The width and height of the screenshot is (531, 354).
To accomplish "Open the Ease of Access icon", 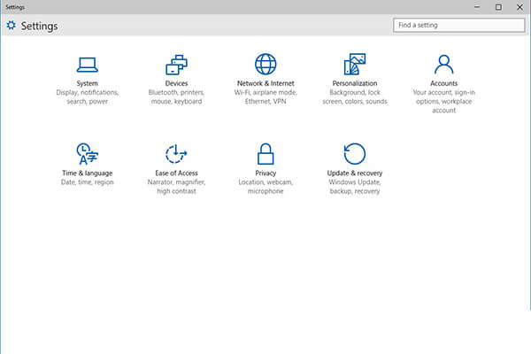I will (x=176, y=154).
